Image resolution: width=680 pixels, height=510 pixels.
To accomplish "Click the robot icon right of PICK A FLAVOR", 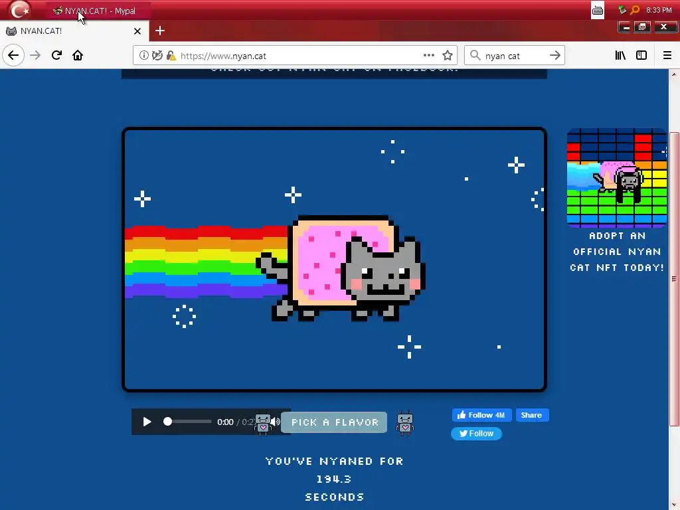I will tap(405, 423).
